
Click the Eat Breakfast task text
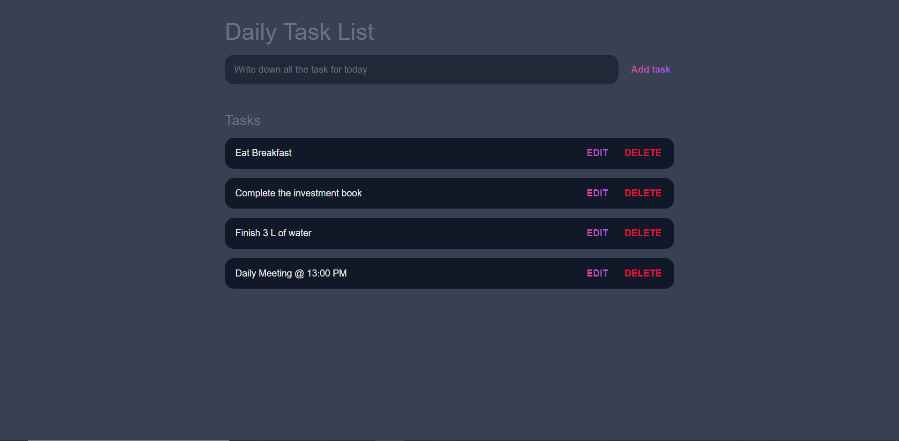point(263,153)
